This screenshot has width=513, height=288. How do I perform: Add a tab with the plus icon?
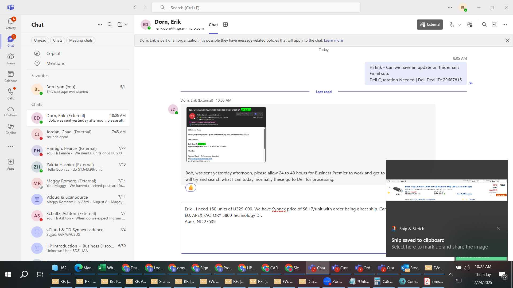[226, 25]
